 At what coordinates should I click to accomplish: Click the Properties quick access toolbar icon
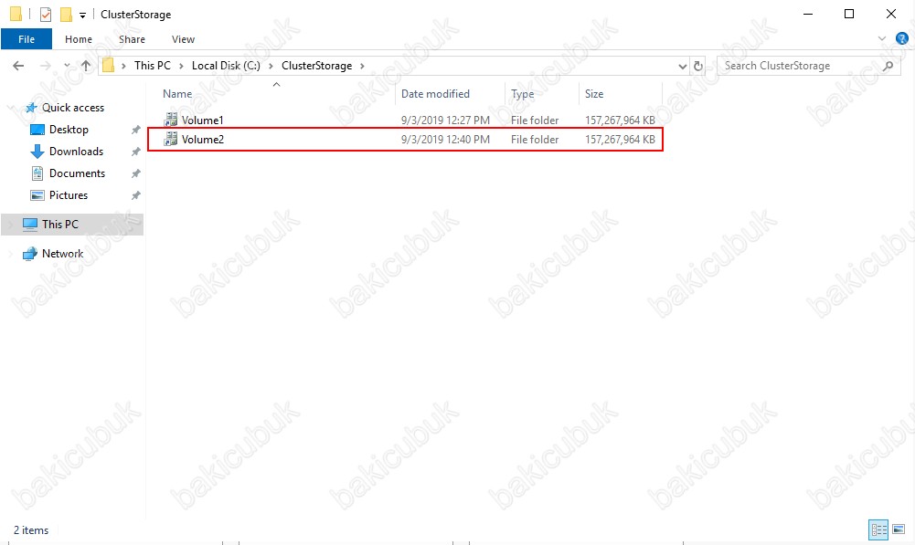click(x=46, y=14)
